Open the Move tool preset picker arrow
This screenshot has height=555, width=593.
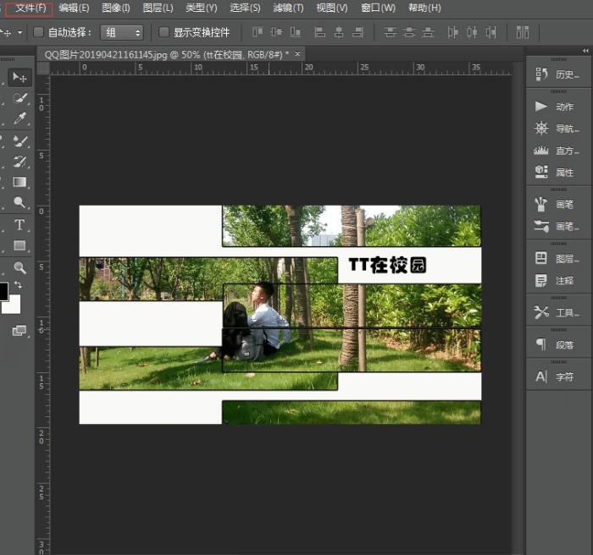19,32
